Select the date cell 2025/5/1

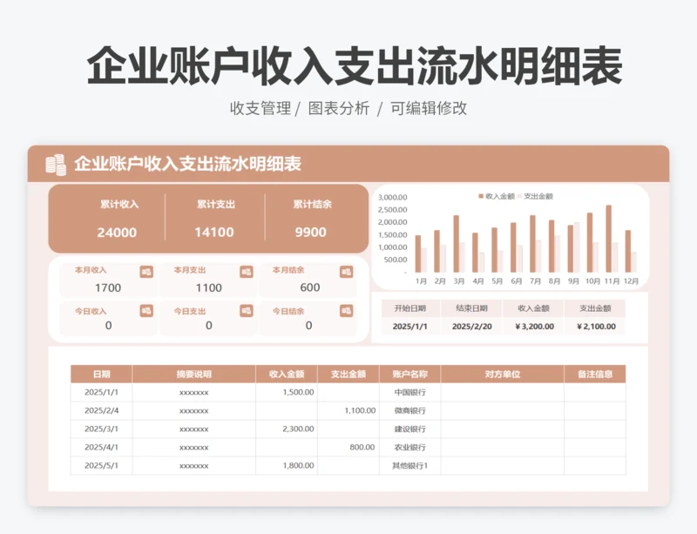(x=101, y=465)
